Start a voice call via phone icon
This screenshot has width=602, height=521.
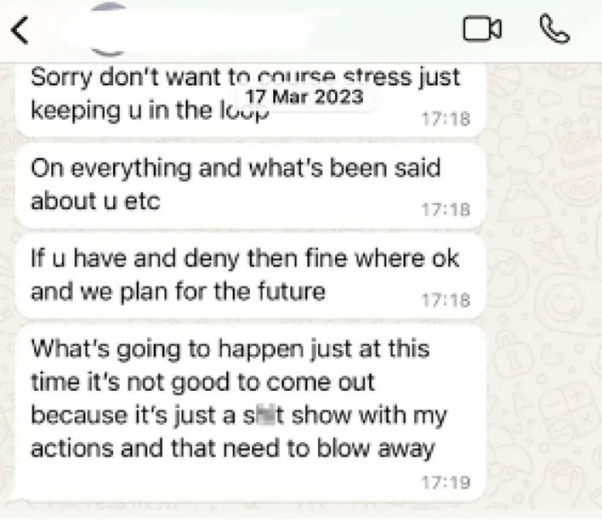coord(554,30)
